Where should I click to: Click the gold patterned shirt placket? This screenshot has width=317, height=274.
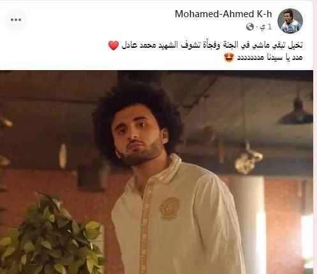tap(145, 227)
